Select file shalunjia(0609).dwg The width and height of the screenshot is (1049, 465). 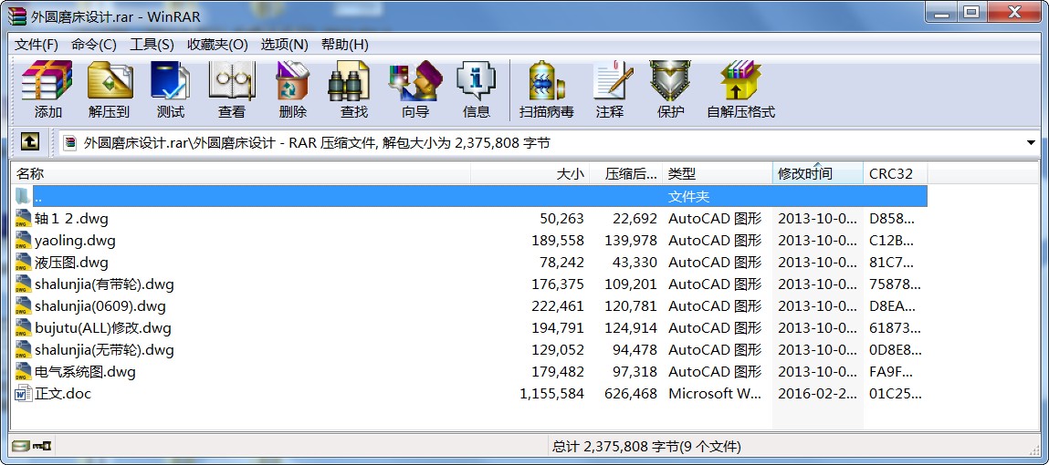click(100, 306)
